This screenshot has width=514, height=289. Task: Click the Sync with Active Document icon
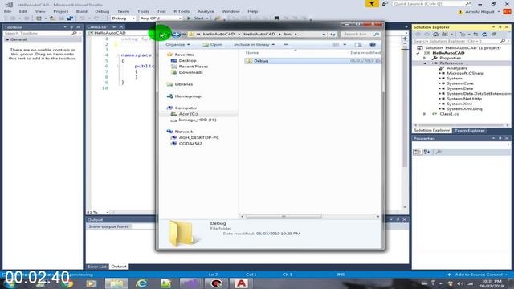pyautogui.click(x=475, y=35)
